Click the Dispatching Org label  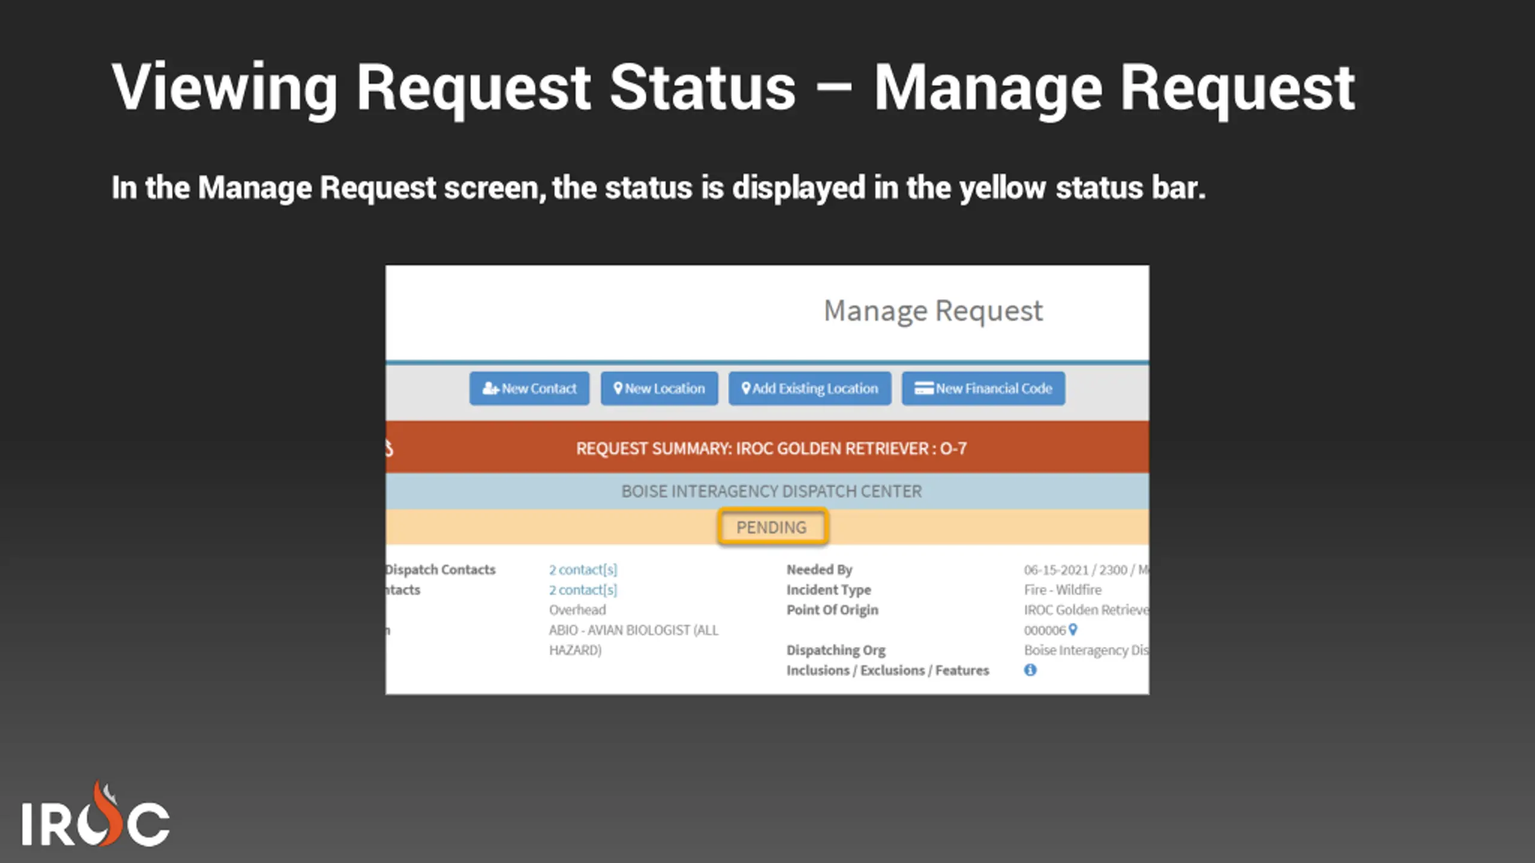coord(836,650)
